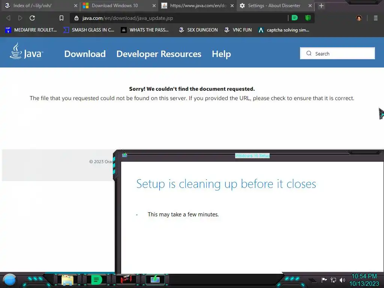Viewport: 384px width, 288px height.
Task: Open the green shield icon in address bar
Action: pyautogui.click(x=308, y=18)
